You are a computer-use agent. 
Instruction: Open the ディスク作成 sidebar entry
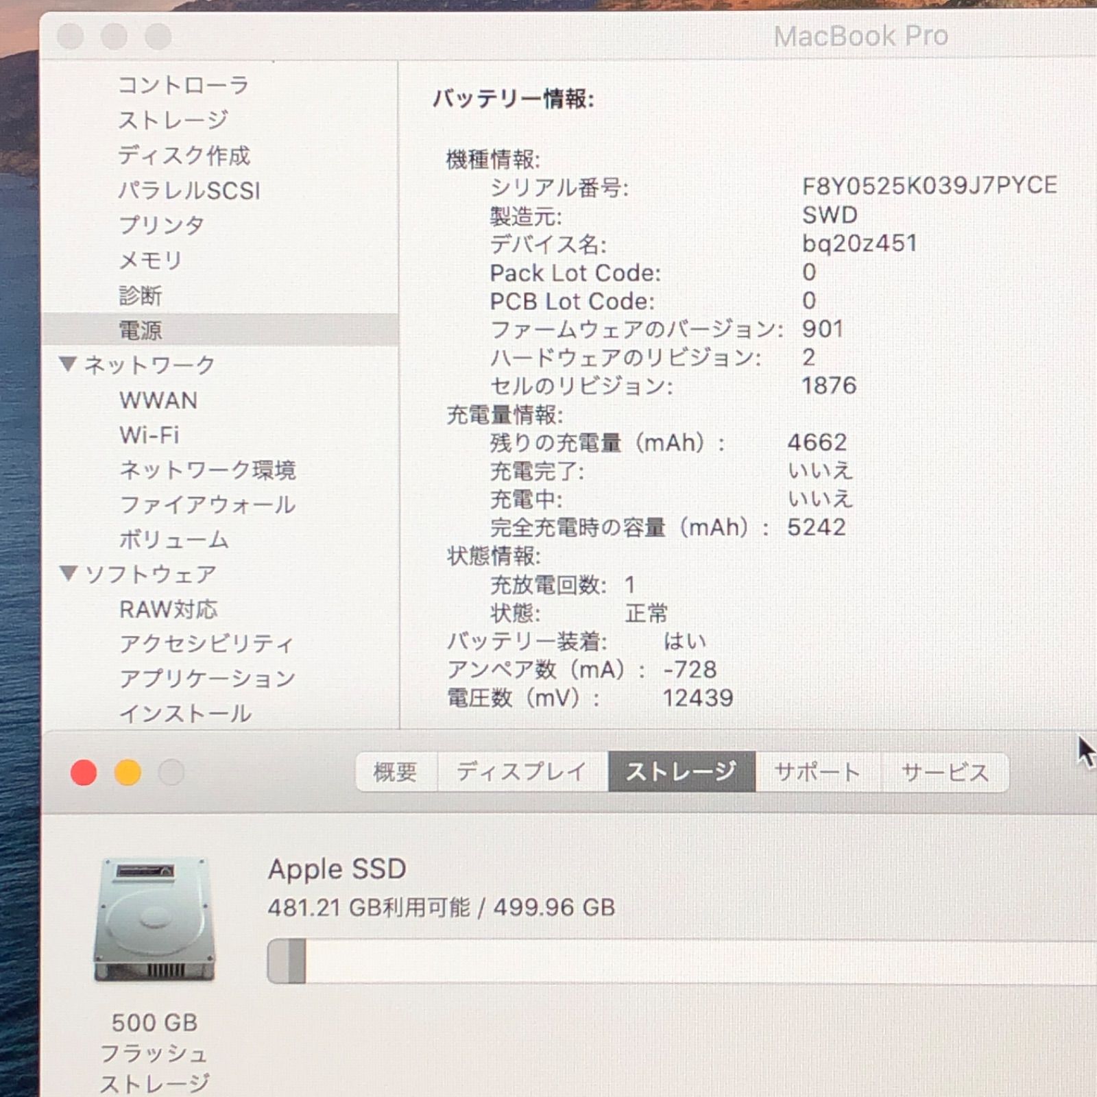click(x=184, y=156)
